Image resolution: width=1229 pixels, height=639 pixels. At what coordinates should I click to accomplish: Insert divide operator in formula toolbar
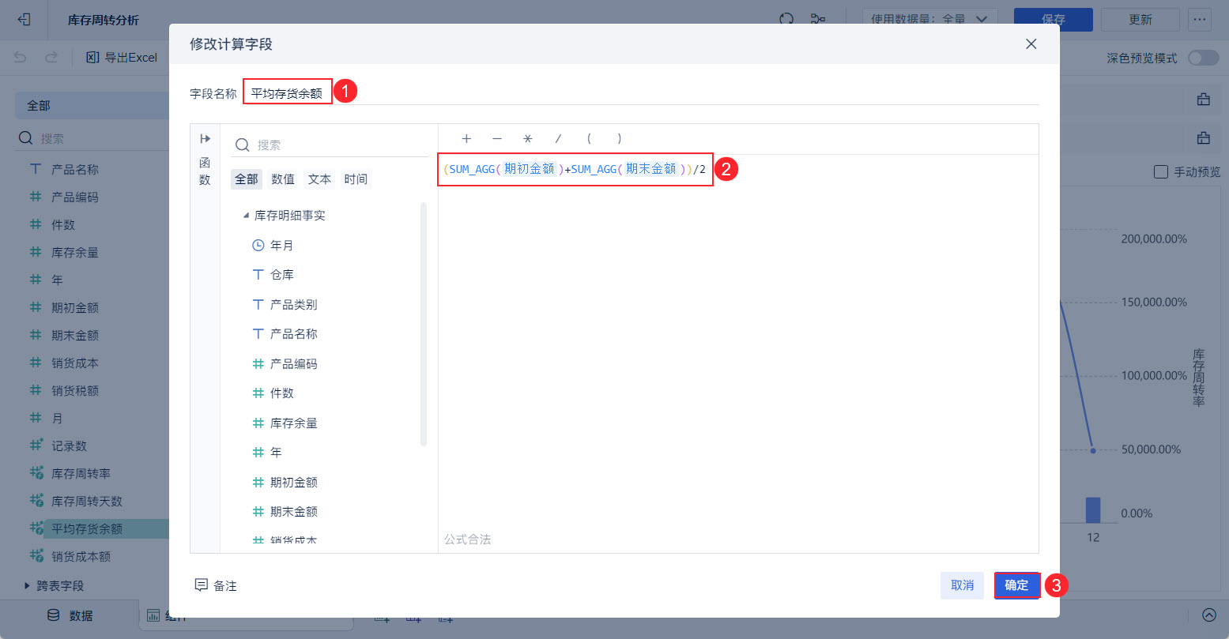click(x=558, y=138)
